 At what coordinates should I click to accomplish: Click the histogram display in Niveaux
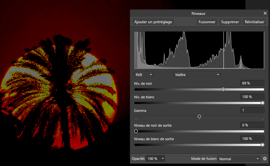click(199, 50)
